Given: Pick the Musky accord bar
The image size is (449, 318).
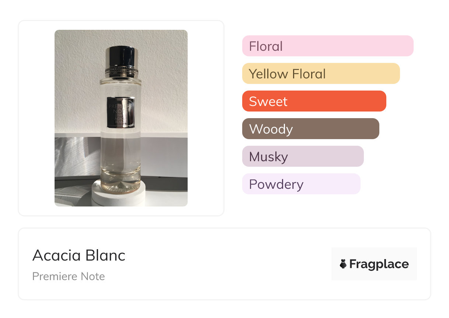Looking at the screenshot, I should point(303,156).
